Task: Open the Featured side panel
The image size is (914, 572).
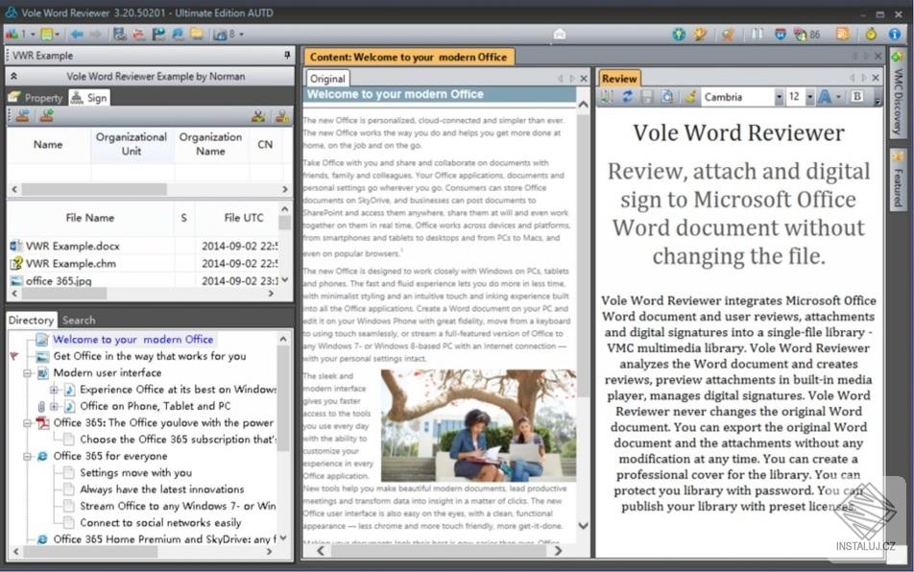Action: [x=898, y=180]
